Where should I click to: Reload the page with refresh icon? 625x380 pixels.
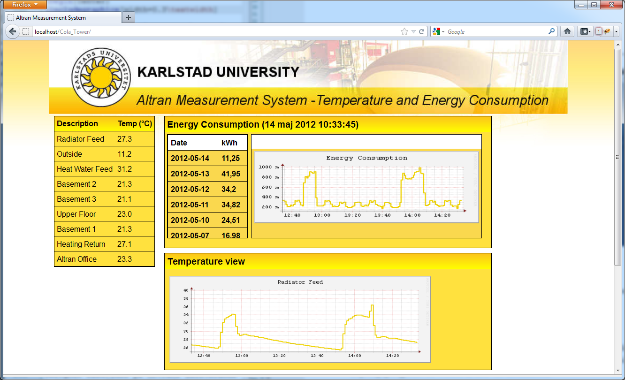pos(422,31)
